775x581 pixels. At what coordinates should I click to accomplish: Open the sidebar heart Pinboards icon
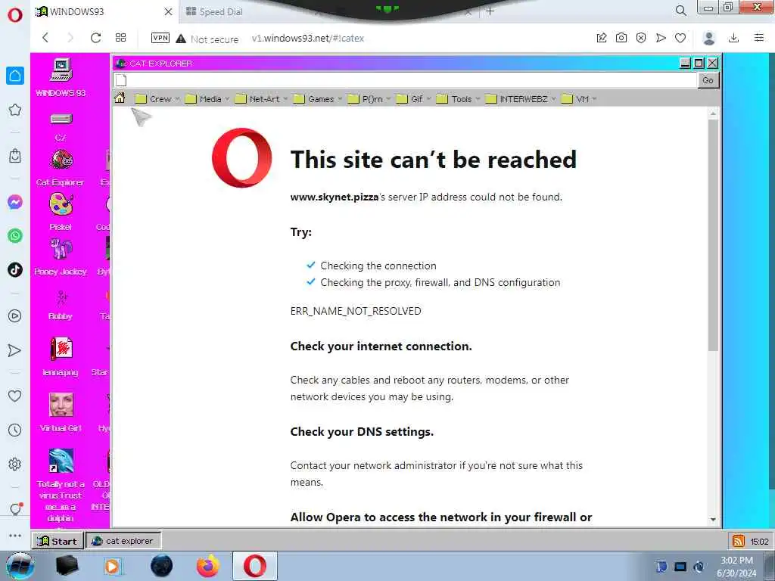click(15, 396)
